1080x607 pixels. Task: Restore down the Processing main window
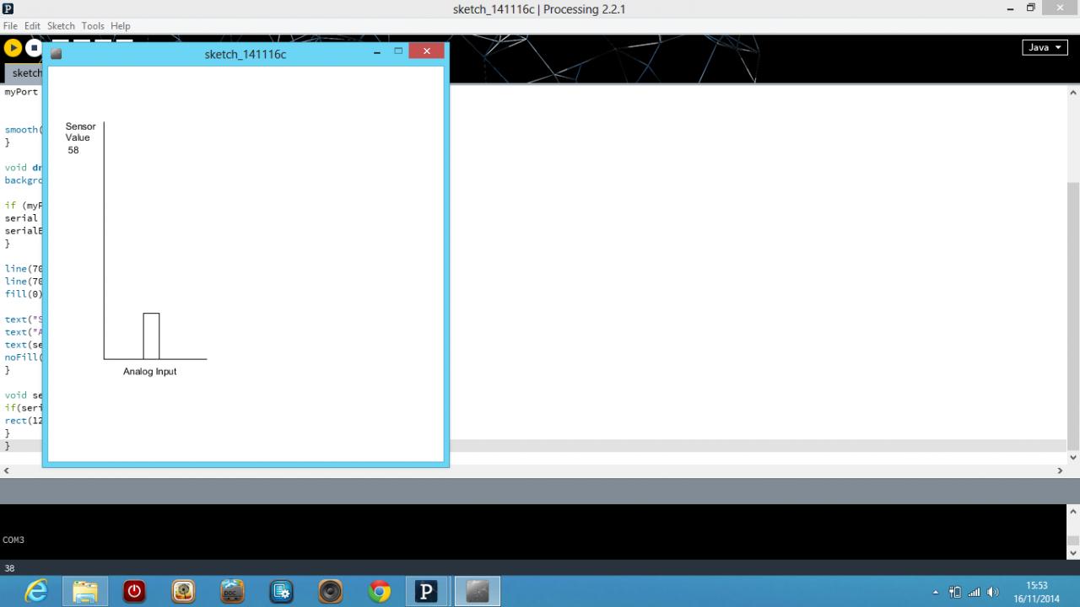(1030, 8)
